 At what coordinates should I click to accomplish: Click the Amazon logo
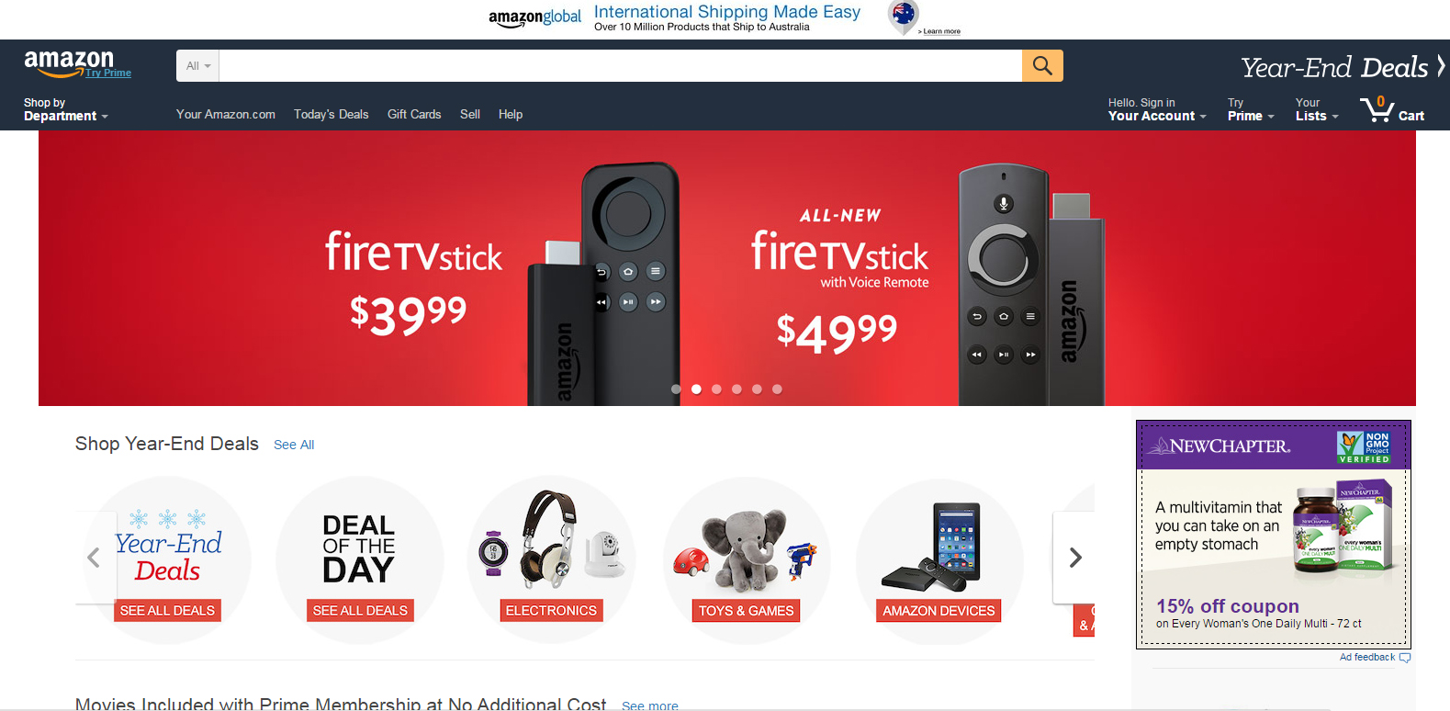coord(69,62)
